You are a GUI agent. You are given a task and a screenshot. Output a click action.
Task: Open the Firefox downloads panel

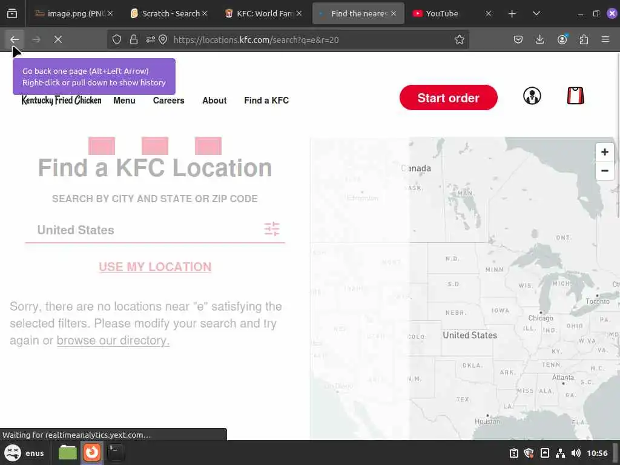click(x=539, y=39)
